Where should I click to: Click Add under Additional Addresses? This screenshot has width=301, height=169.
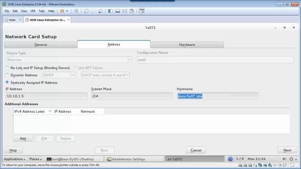pos(23,138)
